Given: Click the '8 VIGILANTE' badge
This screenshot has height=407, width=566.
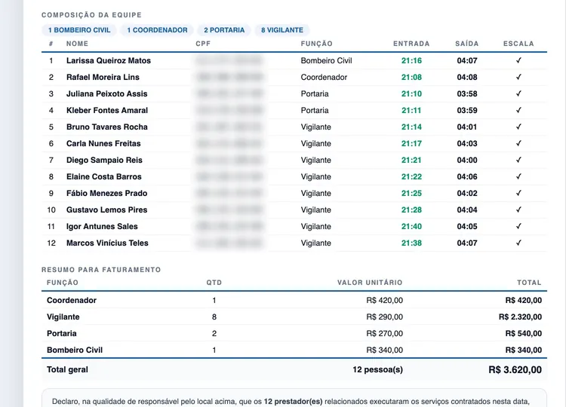Looking at the screenshot, I should click(x=282, y=30).
